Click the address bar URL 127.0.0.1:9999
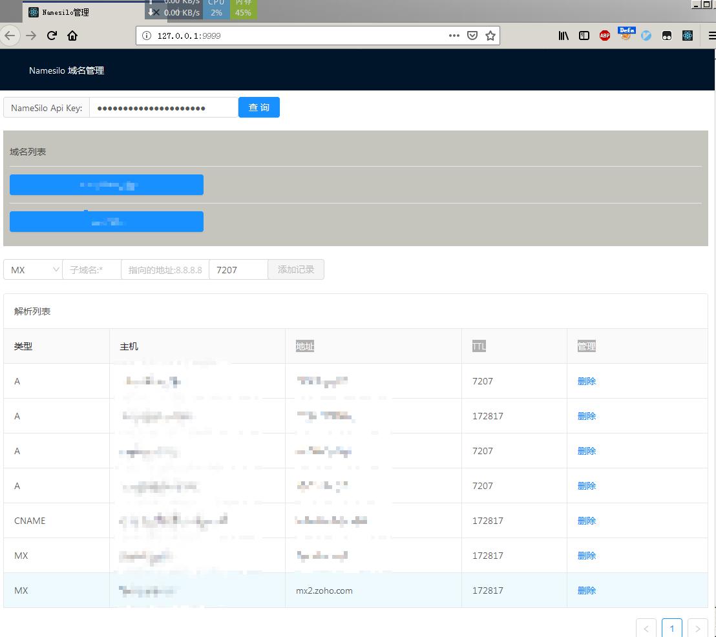 (x=189, y=36)
